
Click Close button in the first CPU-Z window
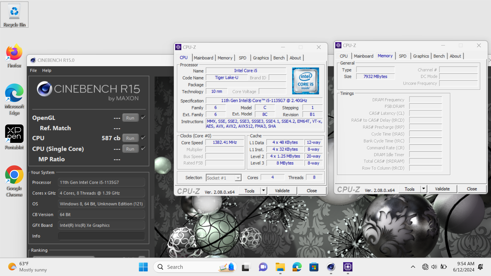(x=312, y=190)
